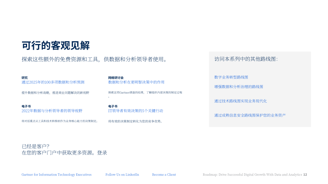Click the 研究 category label

pos(25,78)
